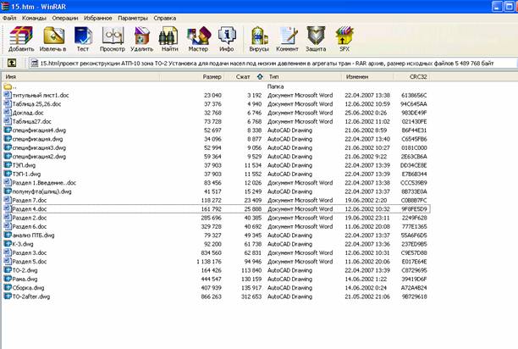Select file Раздел 6.doc
The image size is (518, 349).
tap(30, 227)
